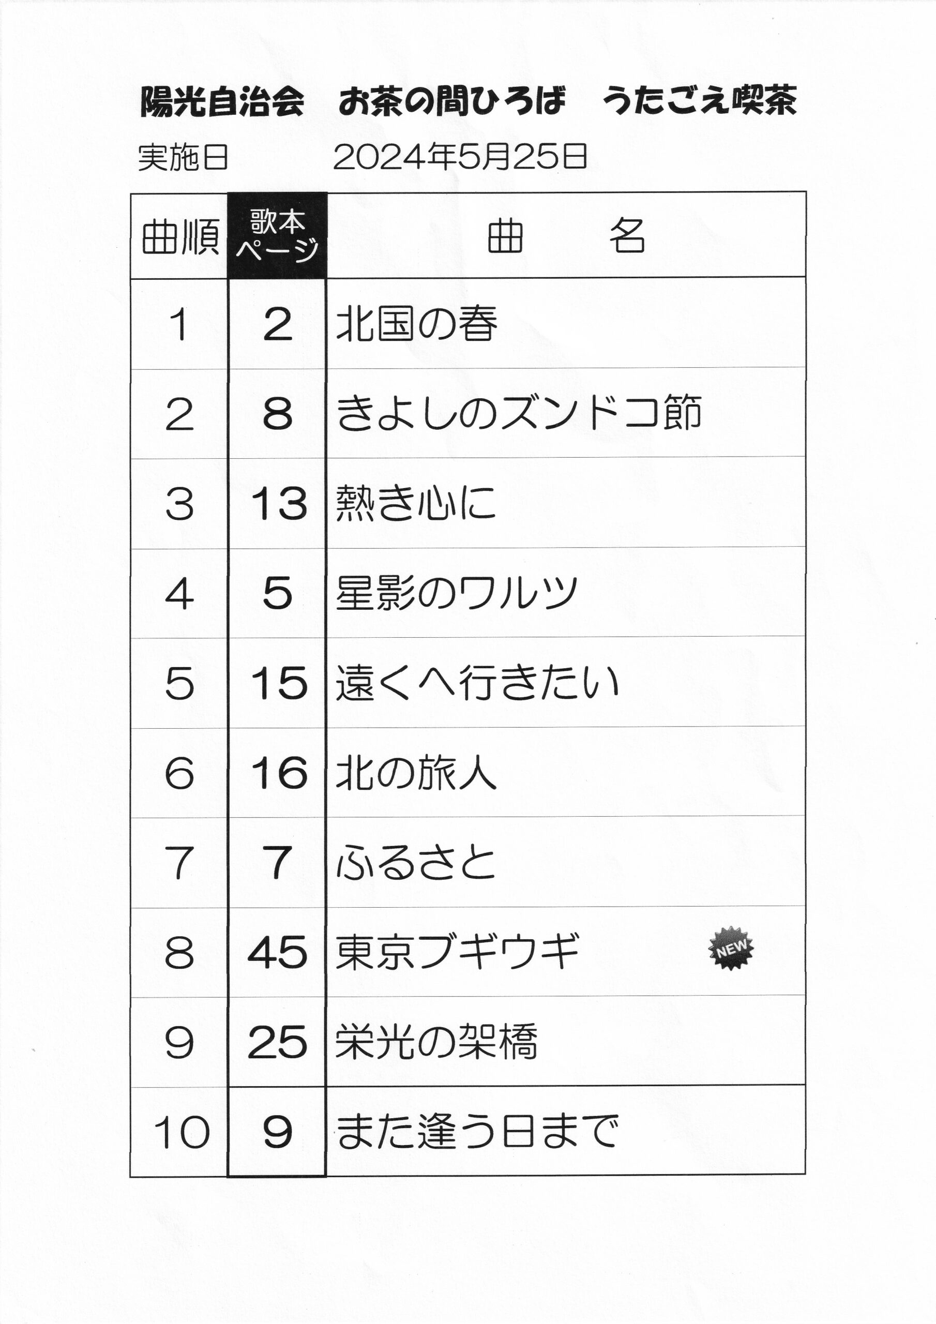Click the date 2024年5月25日
The image size is (936, 1324).
pyautogui.click(x=460, y=157)
